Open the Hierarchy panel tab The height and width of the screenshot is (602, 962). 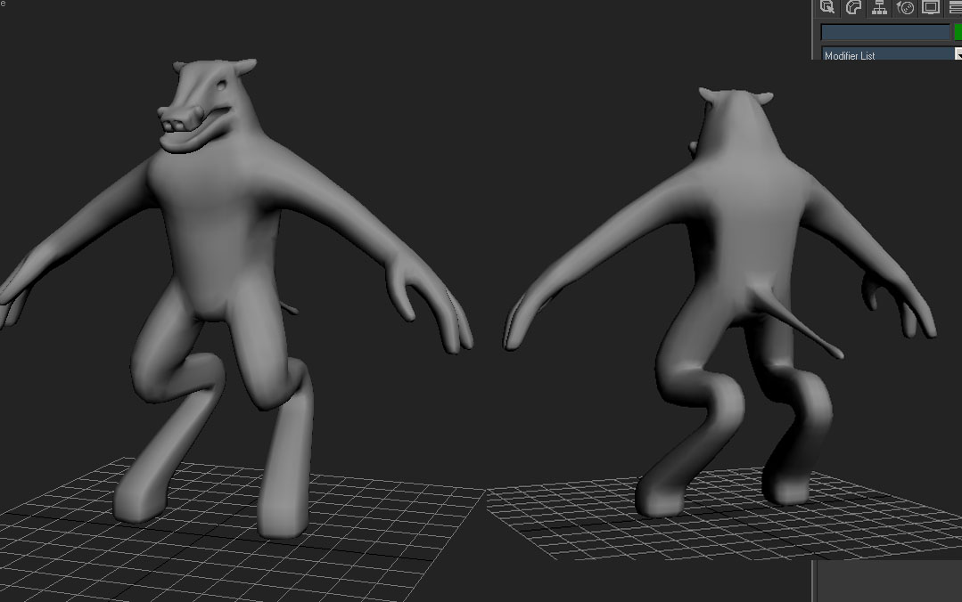click(879, 7)
